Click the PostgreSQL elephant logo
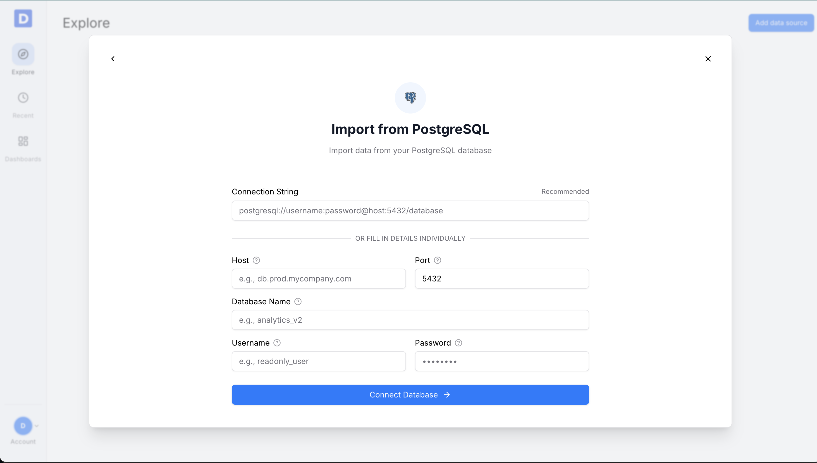Screen dimensions: 817x463 [410, 98]
